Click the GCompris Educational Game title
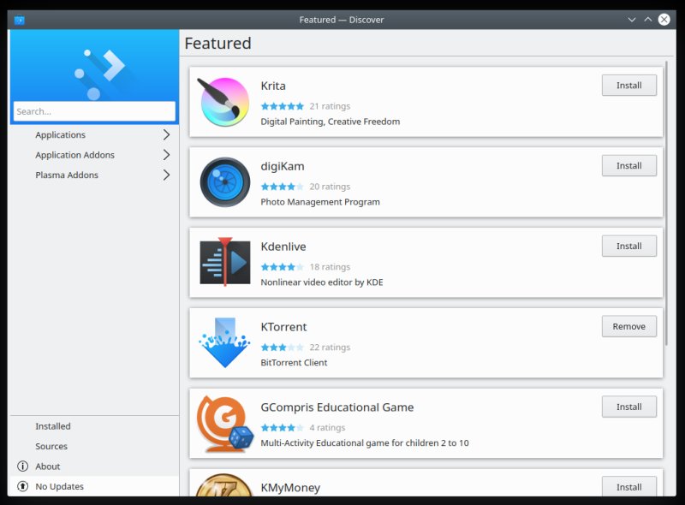The height and width of the screenshot is (505, 685). (337, 407)
